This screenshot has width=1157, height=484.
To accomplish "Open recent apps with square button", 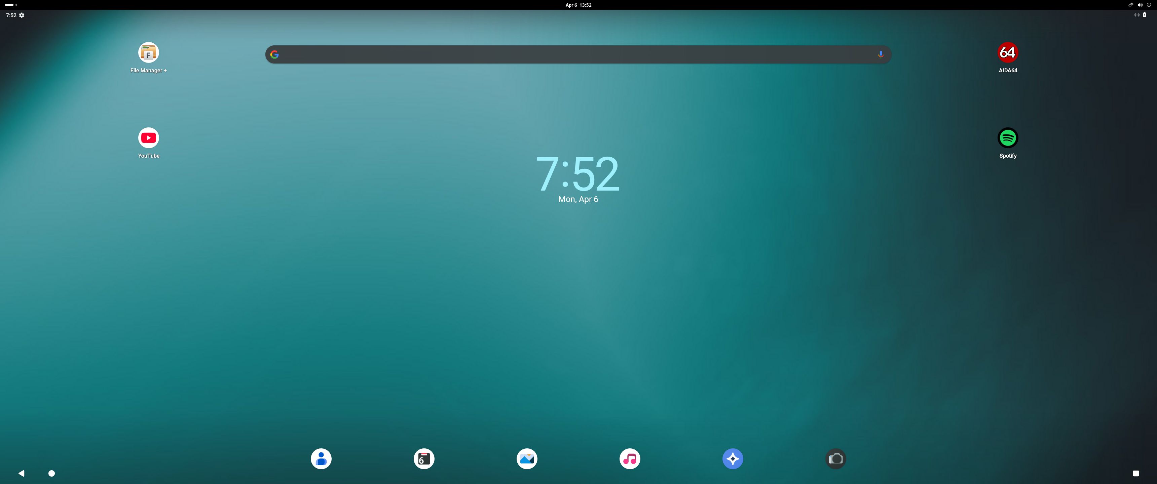I will tap(1135, 473).
